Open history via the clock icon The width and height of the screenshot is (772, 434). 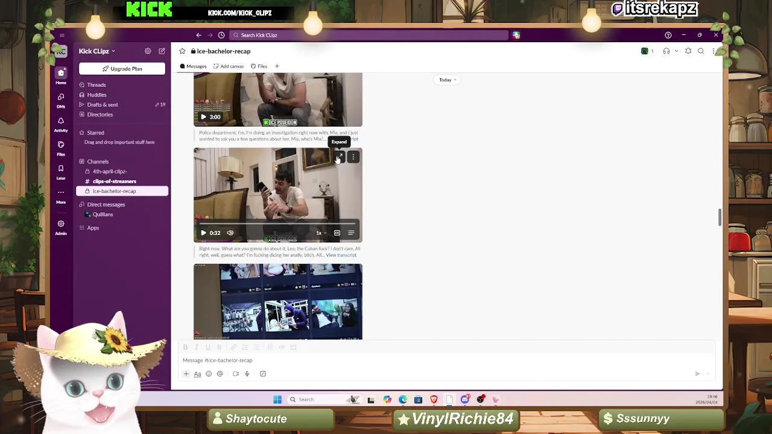coord(221,35)
